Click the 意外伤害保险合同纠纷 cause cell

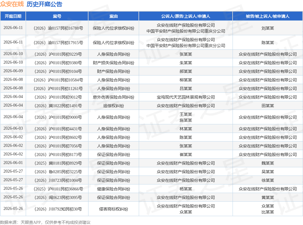click(113, 97)
